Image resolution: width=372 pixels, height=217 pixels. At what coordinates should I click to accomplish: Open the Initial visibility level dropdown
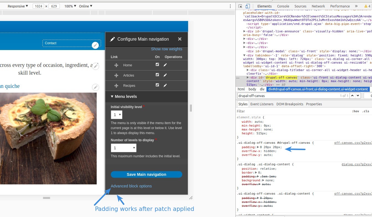[x=116, y=115]
